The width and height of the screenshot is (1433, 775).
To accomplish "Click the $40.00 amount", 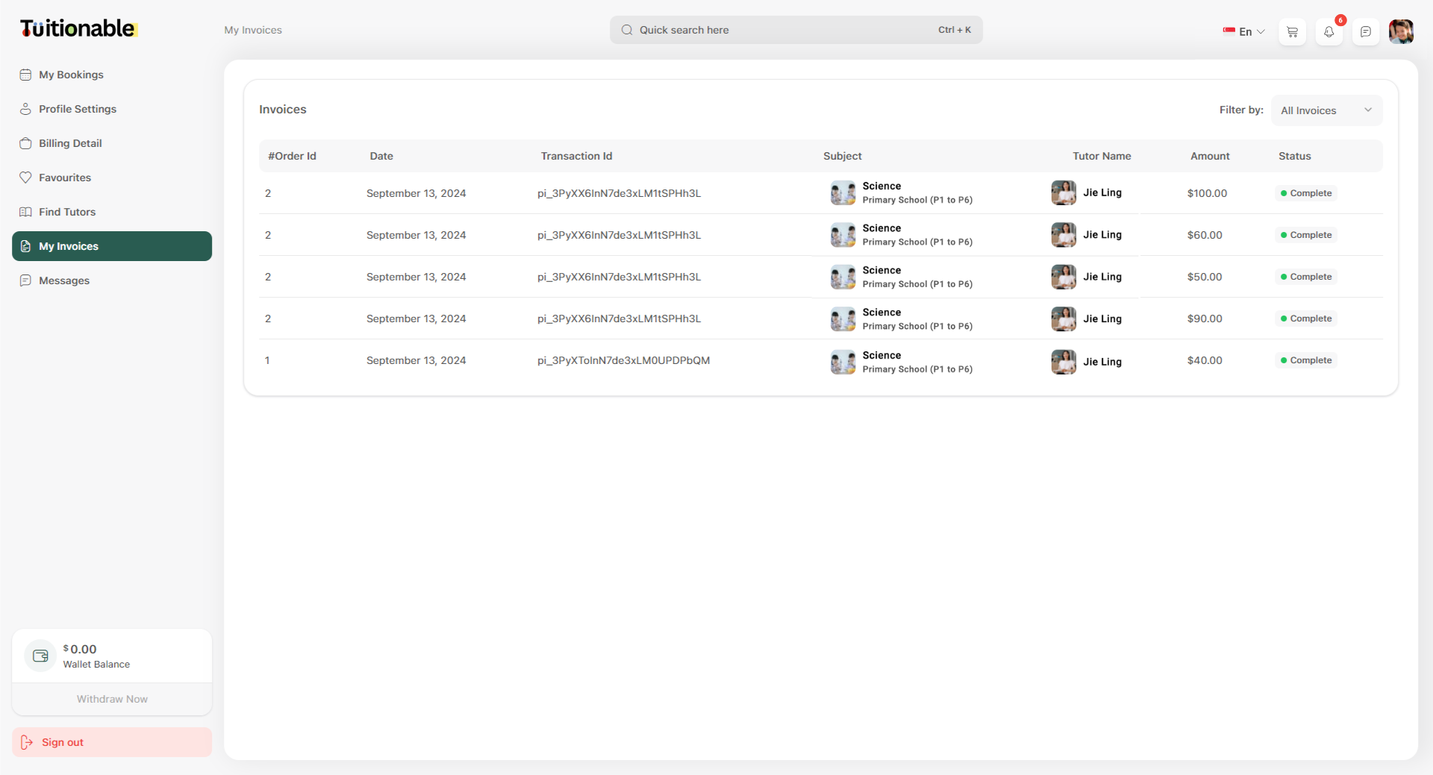I will click(x=1205, y=360).
